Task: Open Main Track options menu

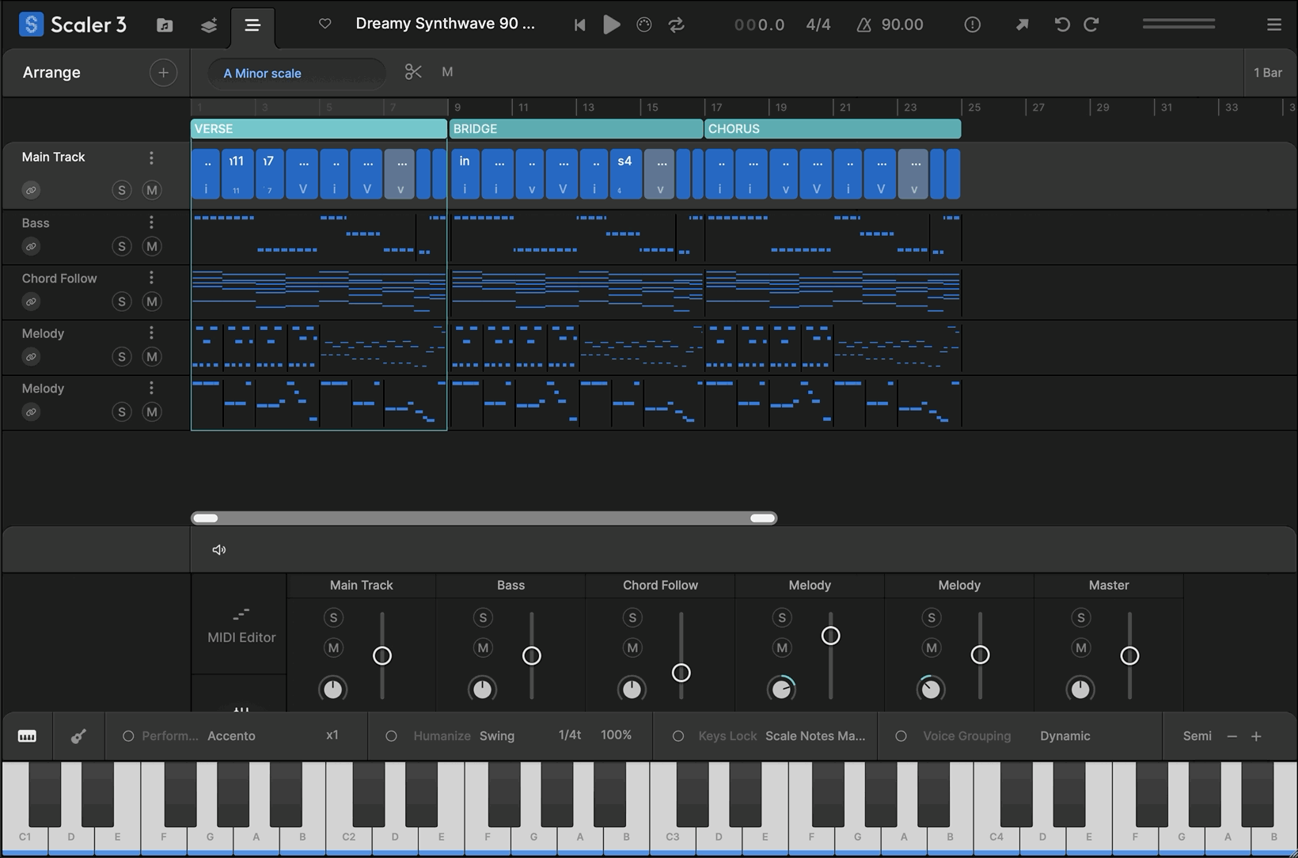Action: [151, 158]
